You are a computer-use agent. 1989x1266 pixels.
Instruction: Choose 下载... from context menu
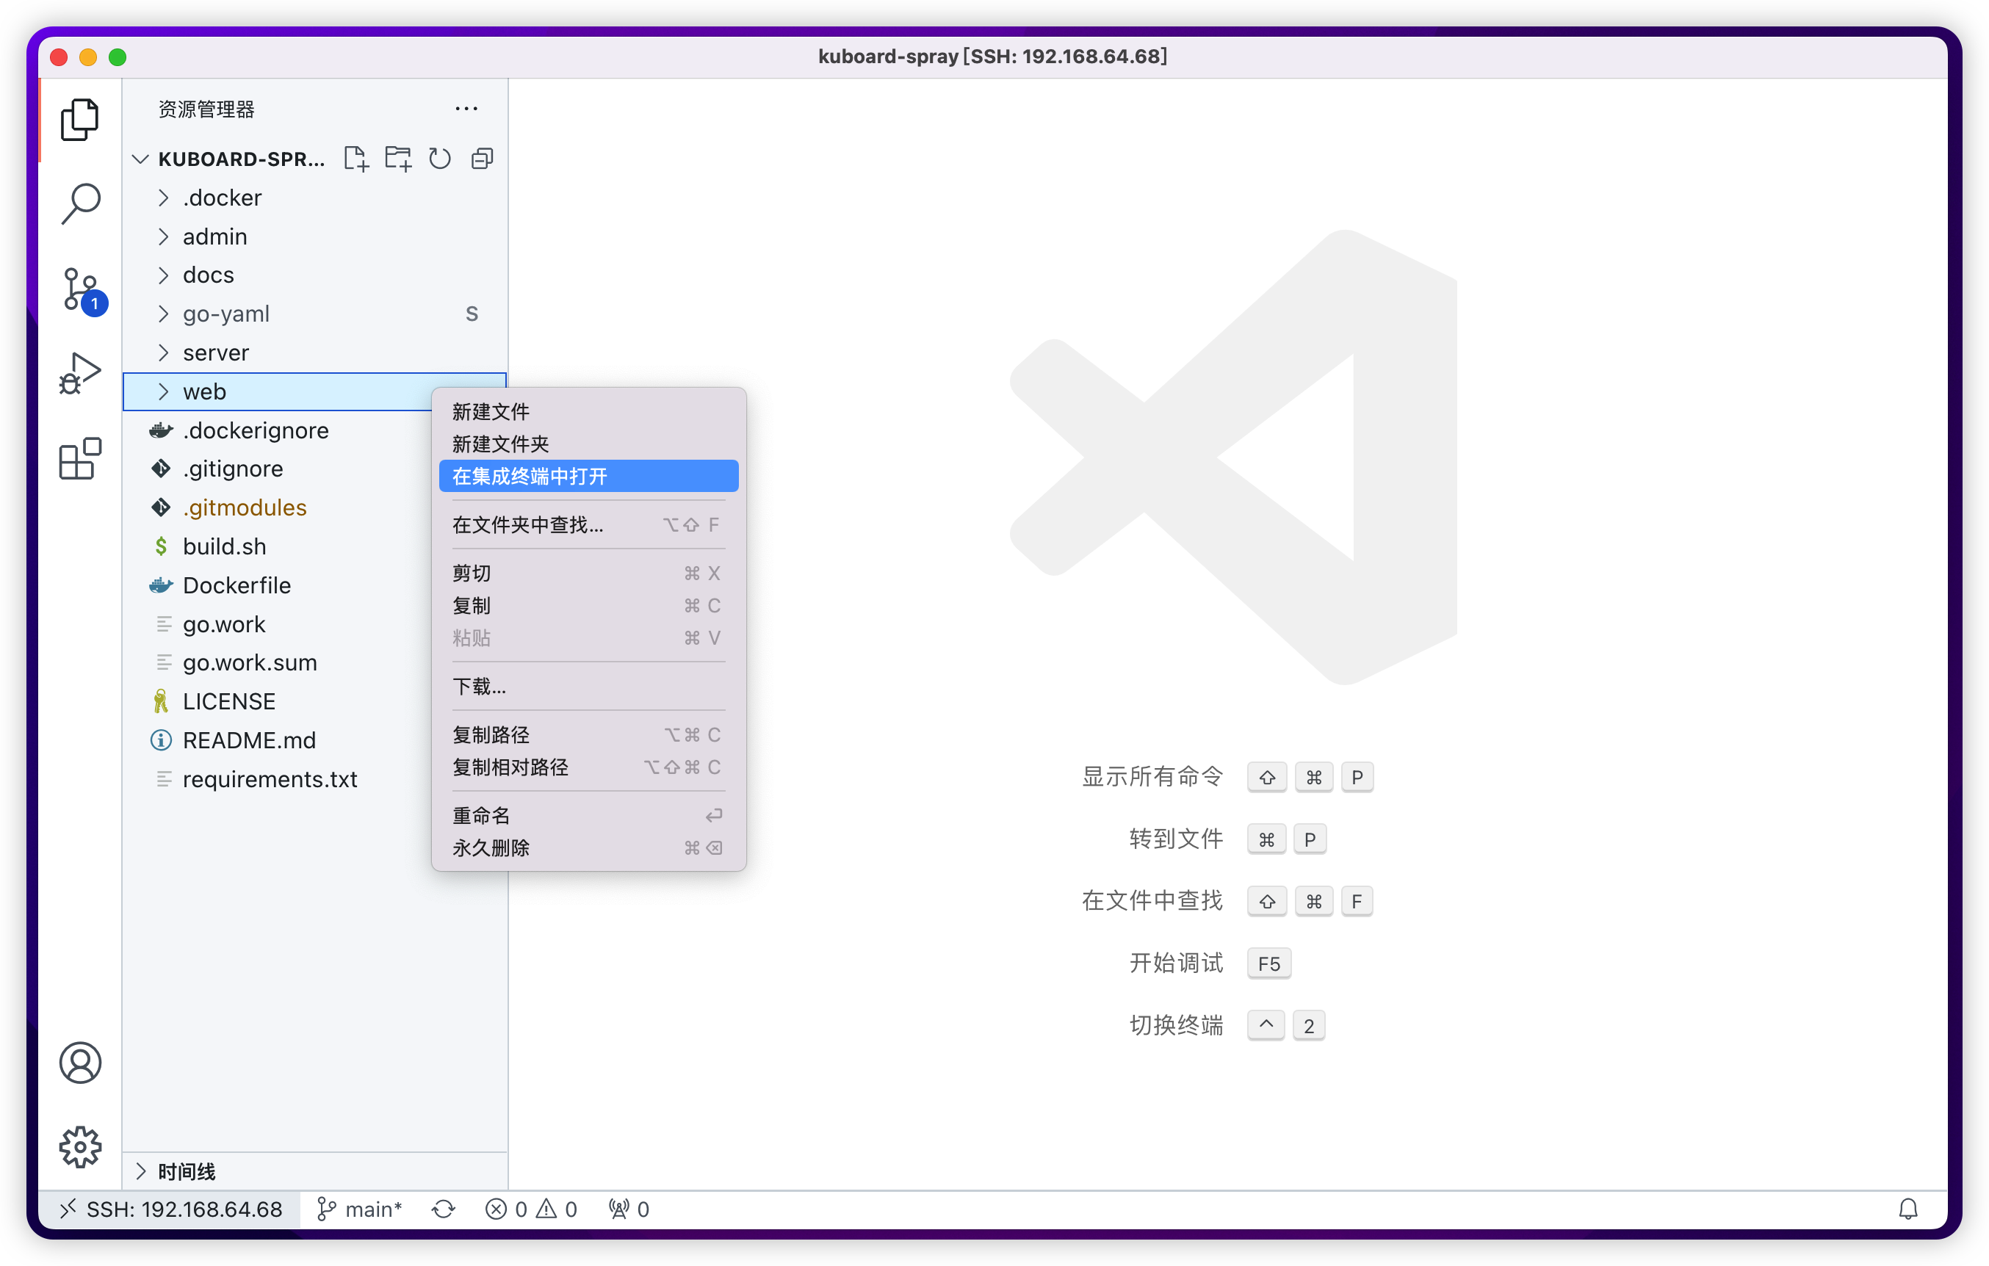pos(588,687)
